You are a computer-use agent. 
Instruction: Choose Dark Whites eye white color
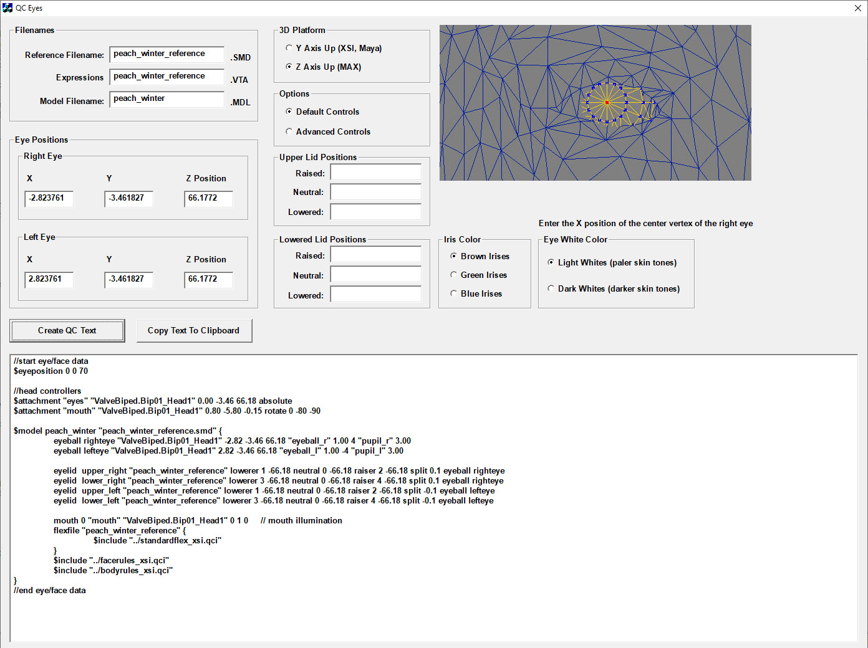click(x=551, y=288)
